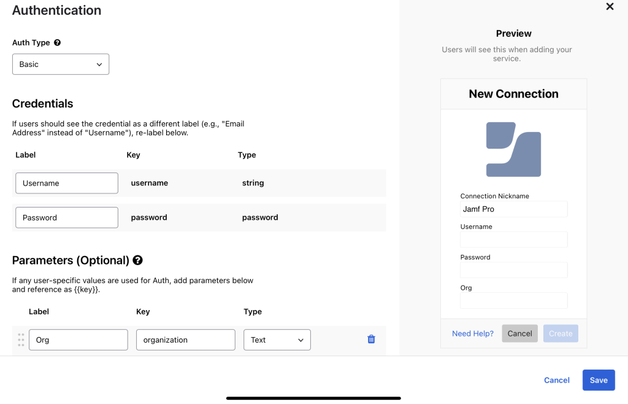Click the Connection Nickname field with Jamf Pro

coord(513,209)
